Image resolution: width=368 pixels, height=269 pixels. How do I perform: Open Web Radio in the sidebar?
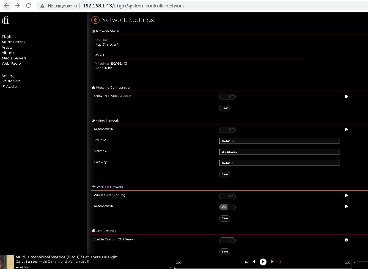[x=11, y=63]
